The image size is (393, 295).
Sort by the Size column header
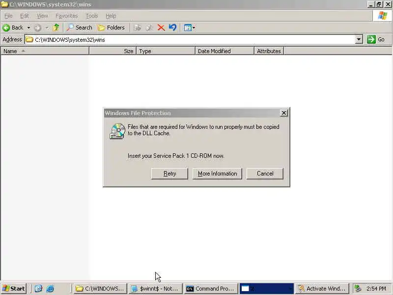pyautogui.click(x=112, y=51)
